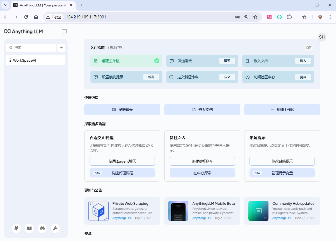Open the Discord icon in sidebar
Image resolution: width=336 pixels, height=241 pixels.
[42, 228]
